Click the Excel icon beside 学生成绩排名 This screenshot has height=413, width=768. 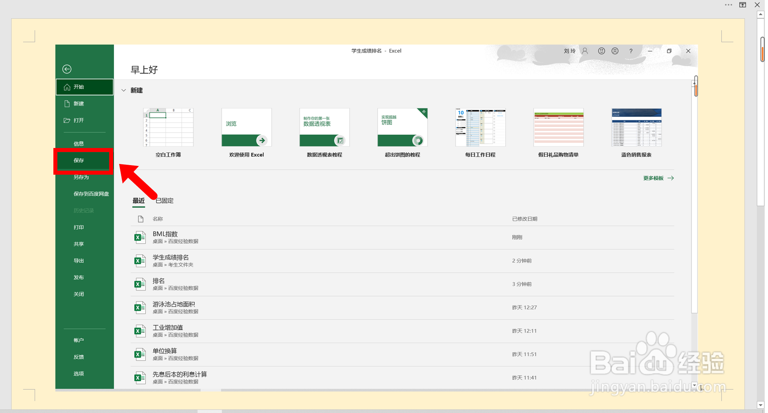(x=140, y=261)
